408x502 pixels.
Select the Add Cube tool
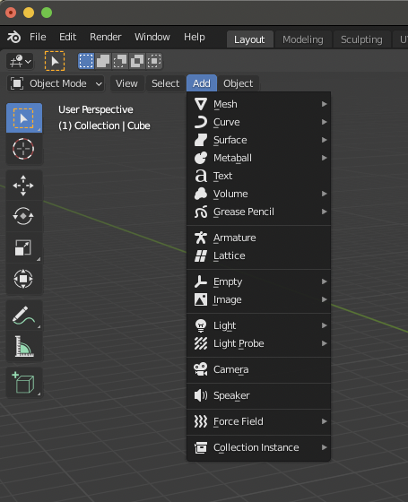(x=23, y=383)
